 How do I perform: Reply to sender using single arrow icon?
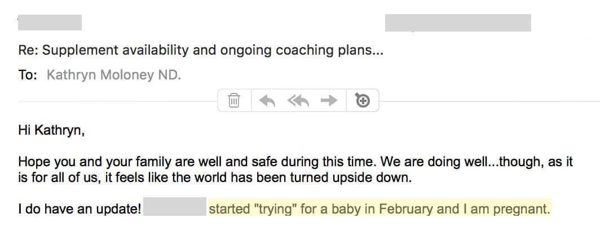coord(267,101)
